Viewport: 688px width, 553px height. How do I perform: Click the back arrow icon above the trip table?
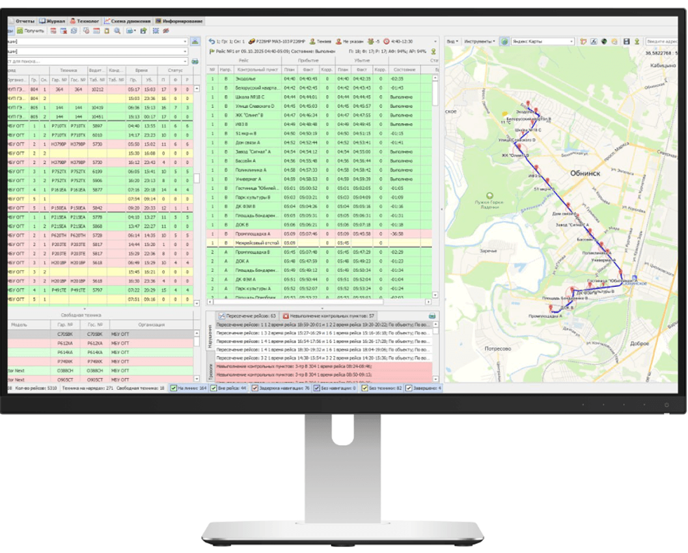(212, 42)
